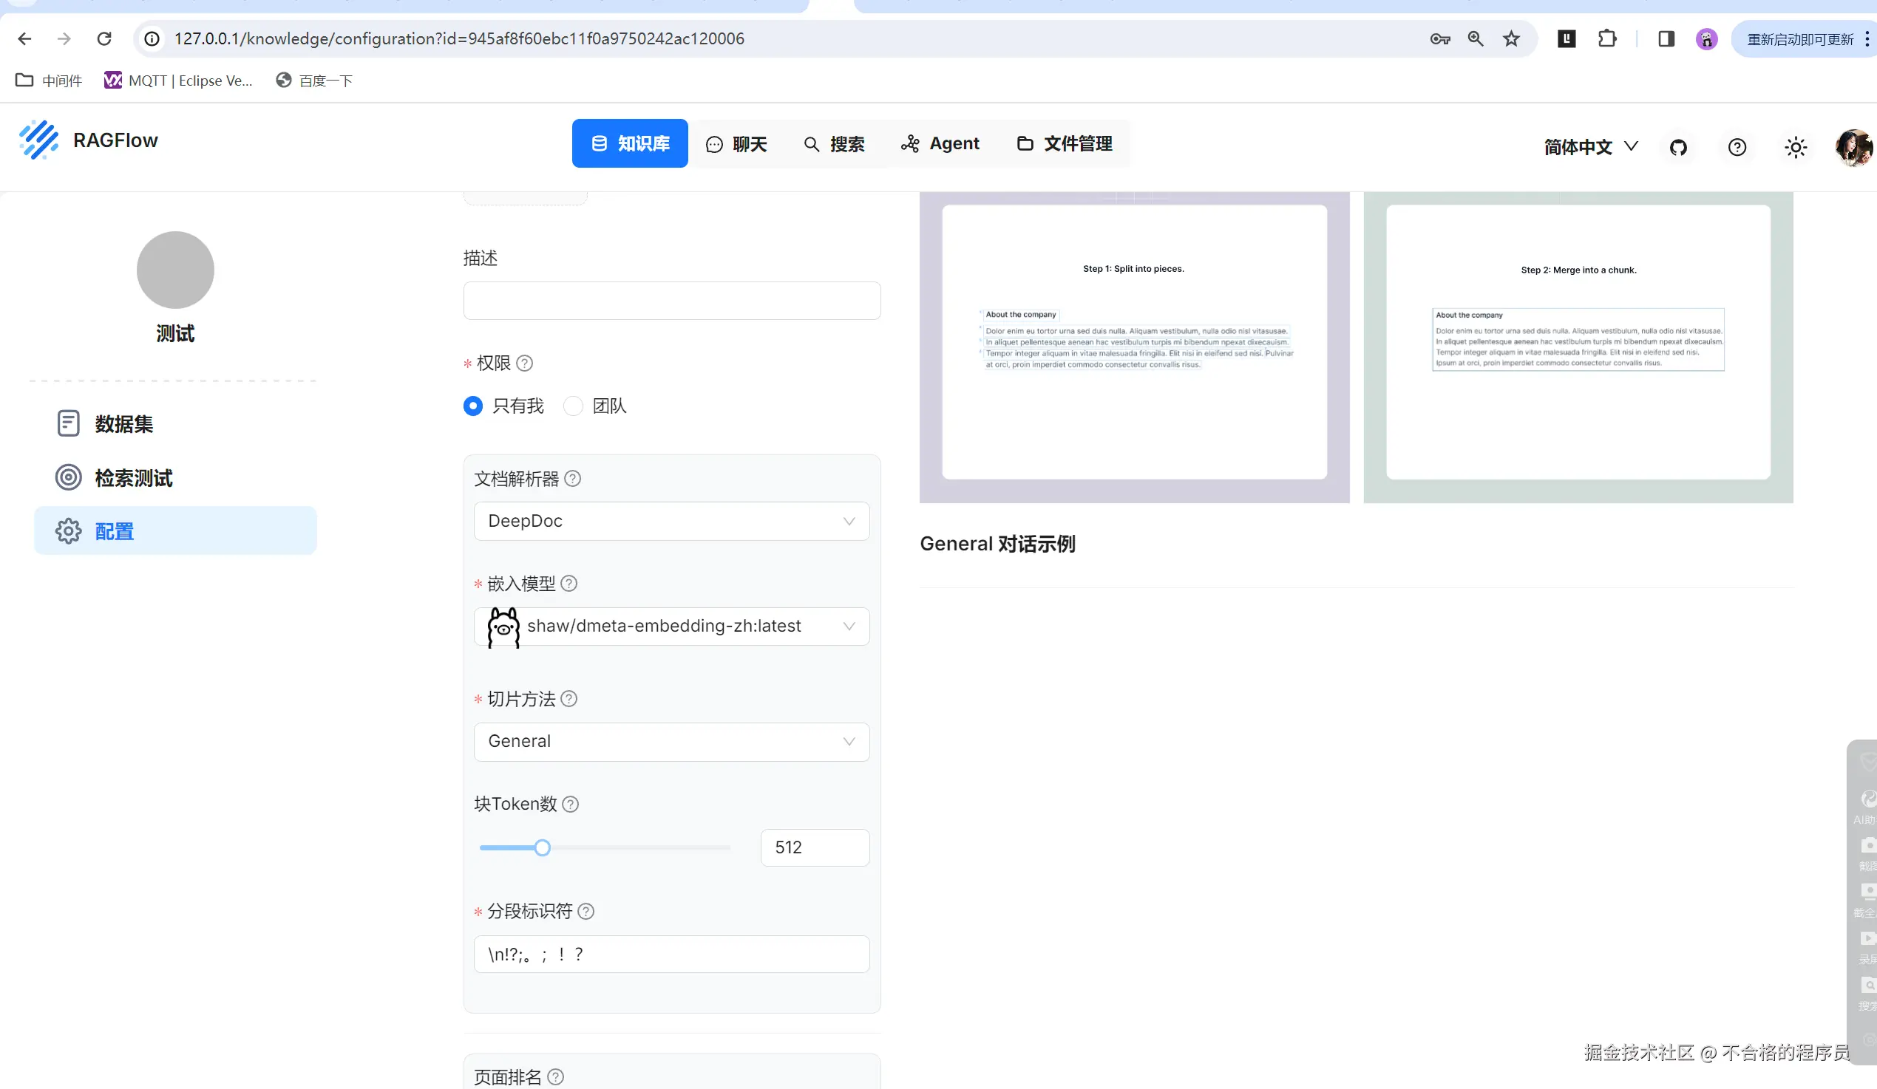Open 数据集 in the sidebar
The image size is (1877, 1089).
pos(123,423)
